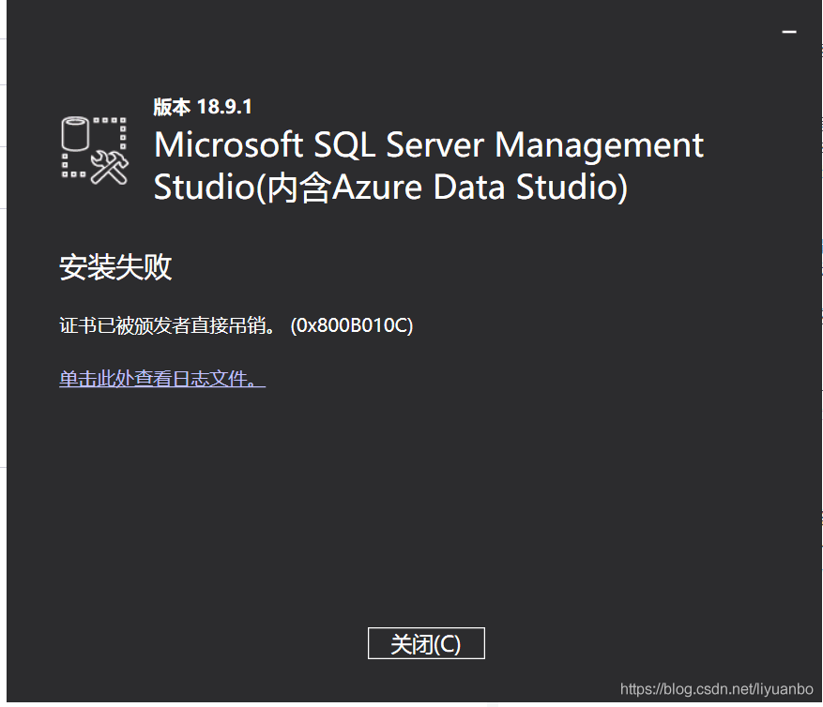Click the SSMS database and tools logo
Viewport: 823px width, 707px height.
(x=94, y=149)
